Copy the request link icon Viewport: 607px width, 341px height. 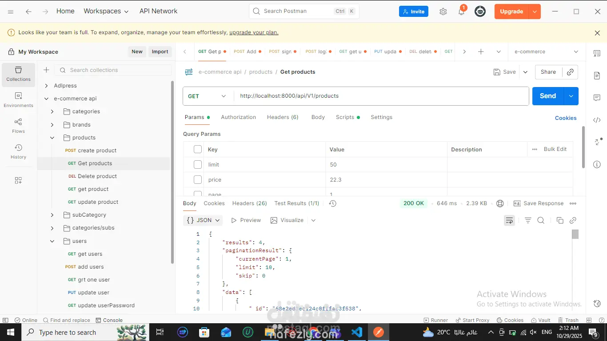tap(570, 72)
